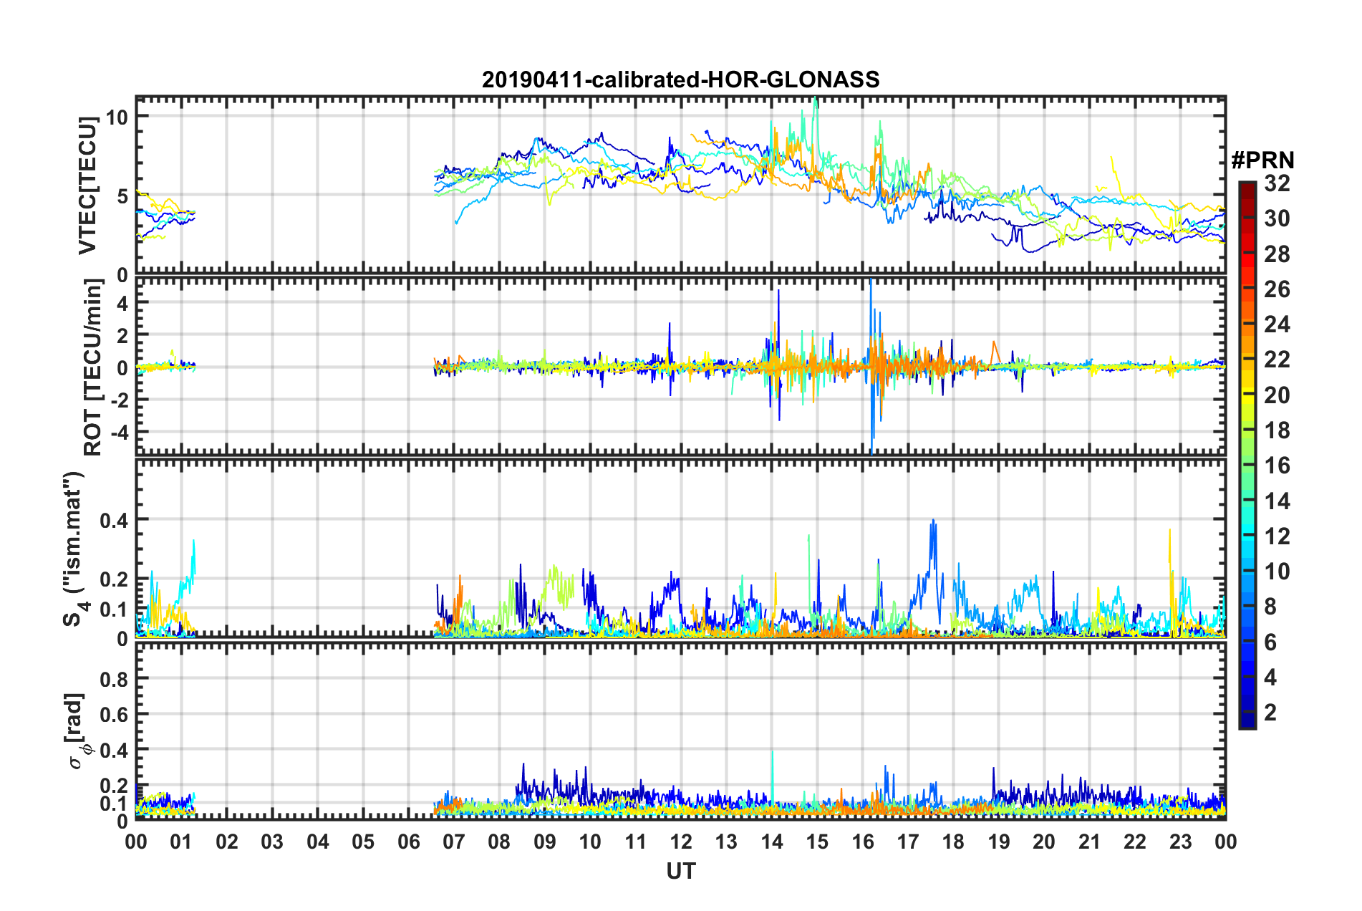Click the UT axis tick label 13
Screen dimensions: 1362x911
point(726,842)
